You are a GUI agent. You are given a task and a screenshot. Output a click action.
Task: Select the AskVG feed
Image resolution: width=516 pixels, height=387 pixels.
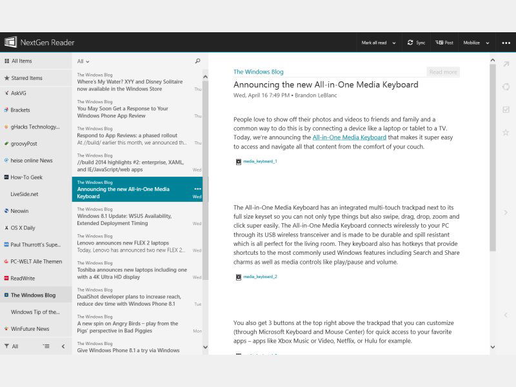[36, 93]
